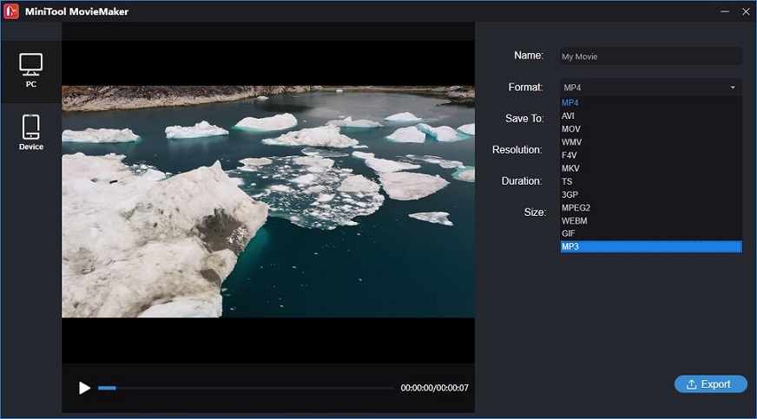Click the Save To label
This screenshot has width=757, height=419.
[x=524, y=119]
